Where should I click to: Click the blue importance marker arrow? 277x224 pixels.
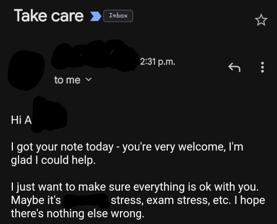(96, 16)
